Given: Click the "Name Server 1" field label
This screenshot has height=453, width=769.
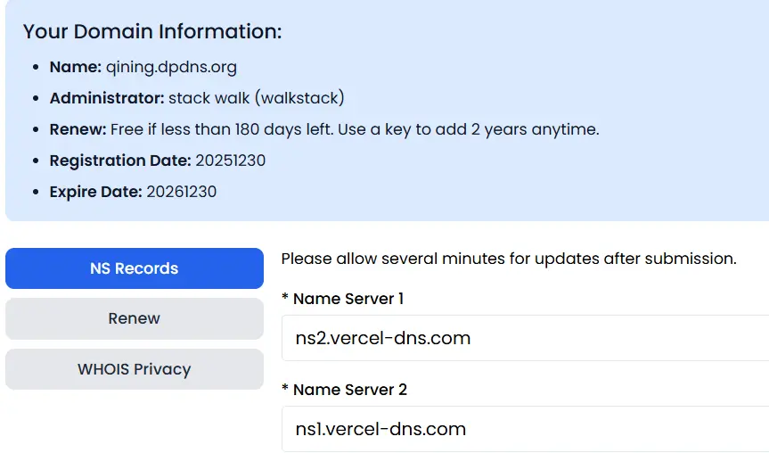Looking at the screenshot, I should pyautogui.click(x=348, y=299).
